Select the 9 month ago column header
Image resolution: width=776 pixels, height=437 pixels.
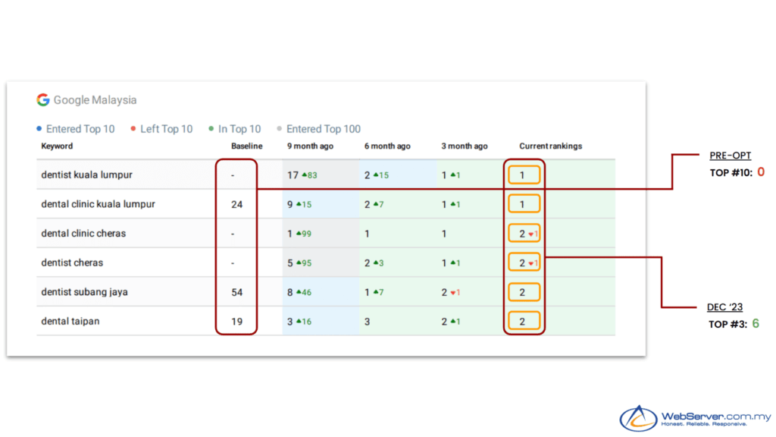tap(309, 146)
